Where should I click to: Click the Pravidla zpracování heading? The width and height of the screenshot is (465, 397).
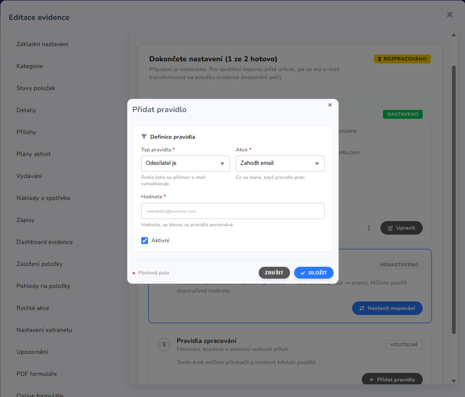tap(207, 341)
